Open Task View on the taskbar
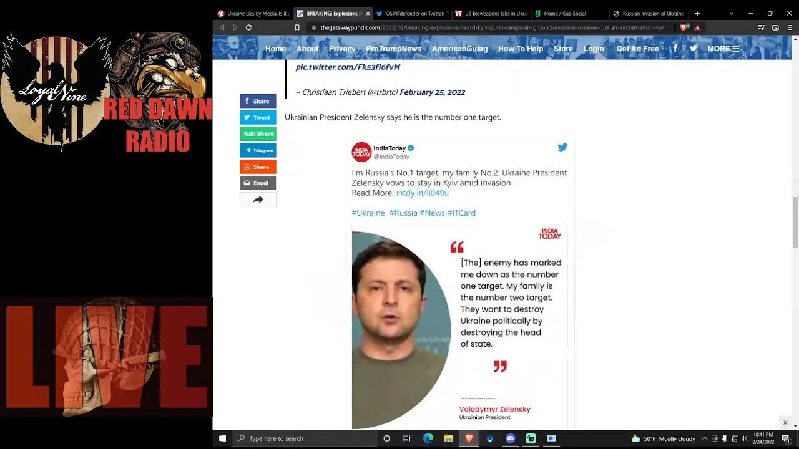The width and height of the screenshot is (799, 449). pos(407,438)
